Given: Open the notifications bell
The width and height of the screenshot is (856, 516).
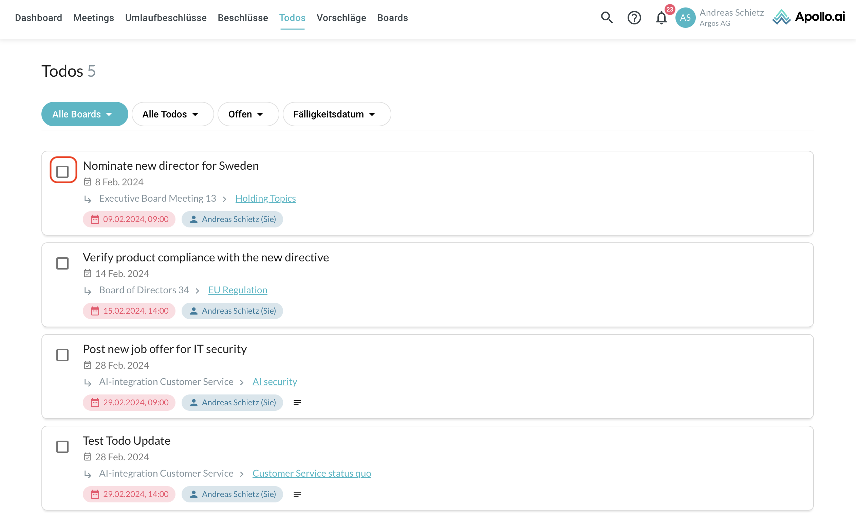Looking at the screenshot, I should click(x=661, y=18).
